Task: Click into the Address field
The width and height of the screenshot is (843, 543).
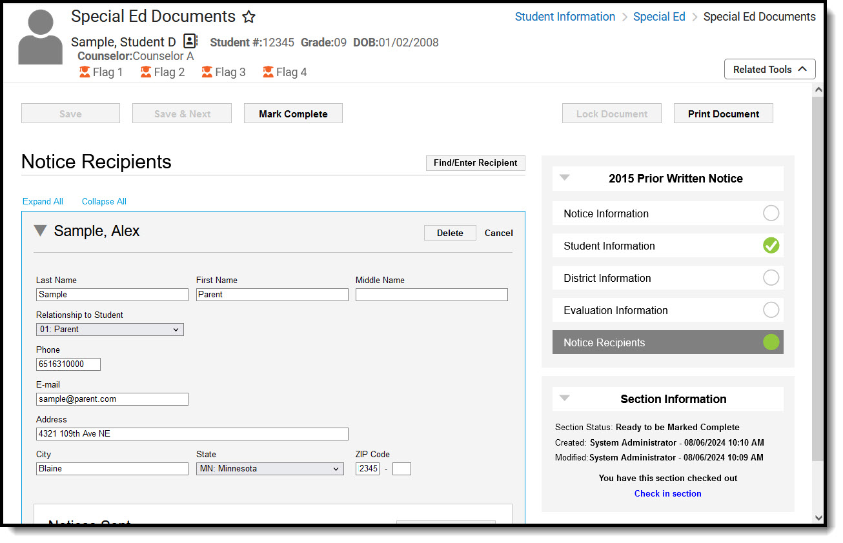Action: (x=192, y=434)
